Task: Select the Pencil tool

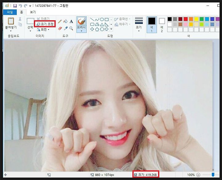Action: coord(60,22)
